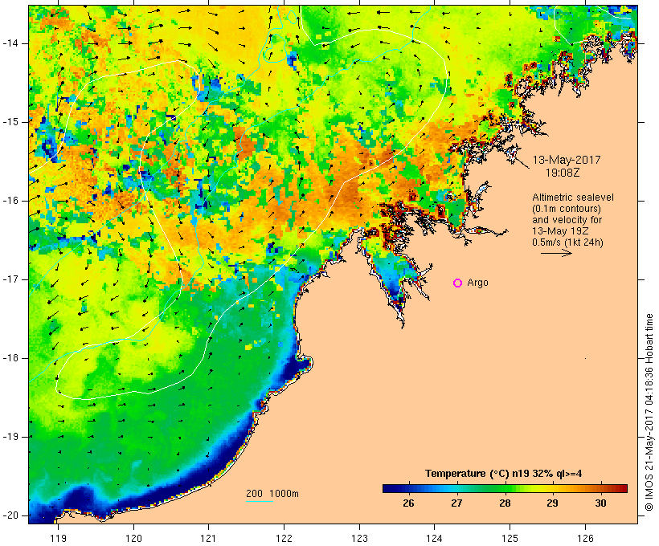The width and height of the screenshot is (659, 546).
Task: Click the IMOS copyright timestamp text
Action: click(649, 413)
